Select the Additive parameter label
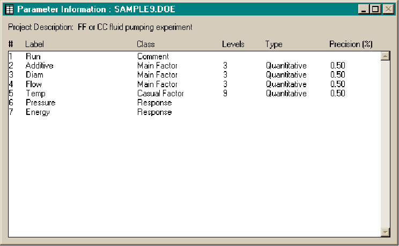Image resolution: width=399 pixels, height=246 pixels. click(40, 66)
